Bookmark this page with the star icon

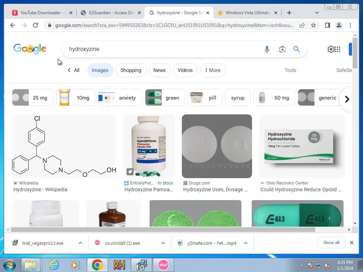(313, 25)
